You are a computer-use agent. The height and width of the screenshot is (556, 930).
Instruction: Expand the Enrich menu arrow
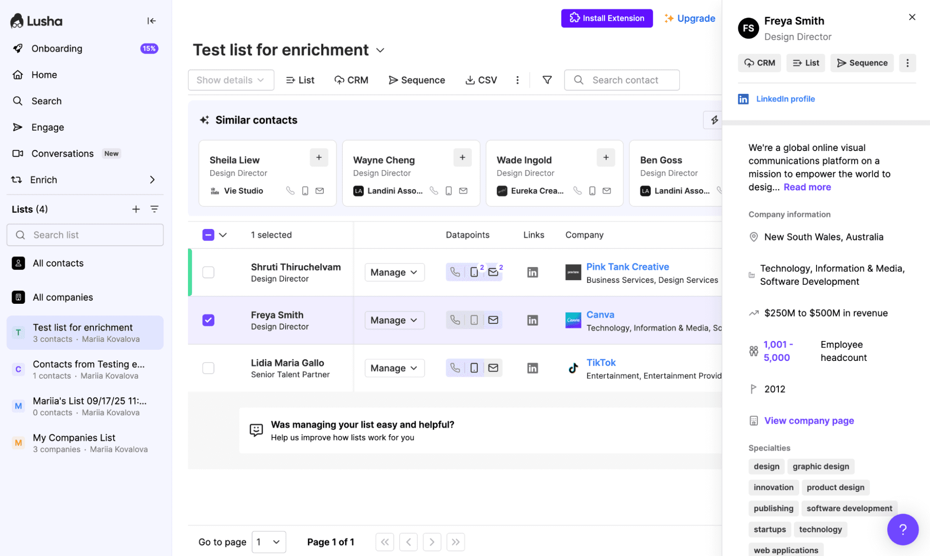152,180
